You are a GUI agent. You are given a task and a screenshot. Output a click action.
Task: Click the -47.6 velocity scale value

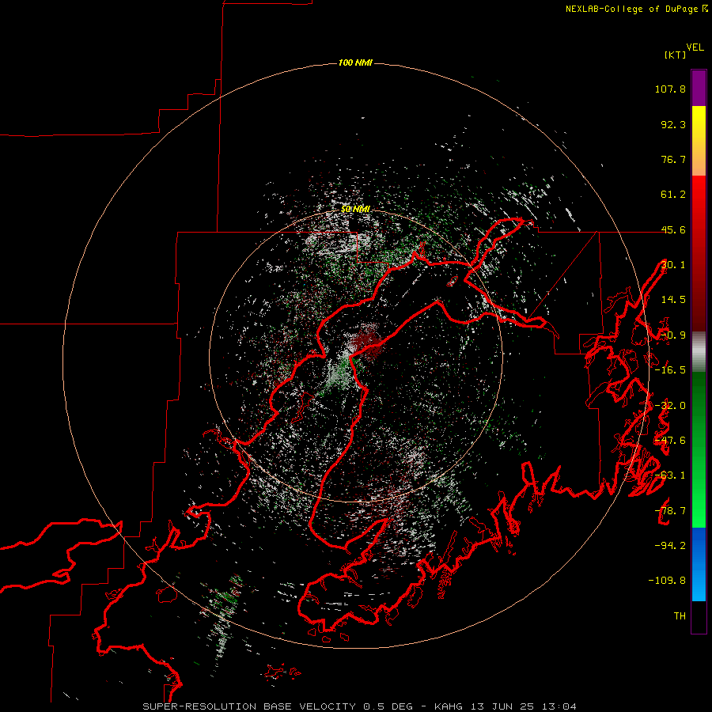point(670,440)
